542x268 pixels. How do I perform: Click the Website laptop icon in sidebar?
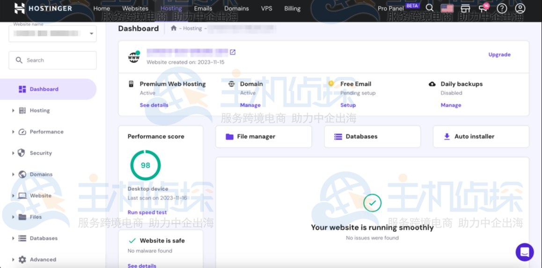(x=22, y=196)
